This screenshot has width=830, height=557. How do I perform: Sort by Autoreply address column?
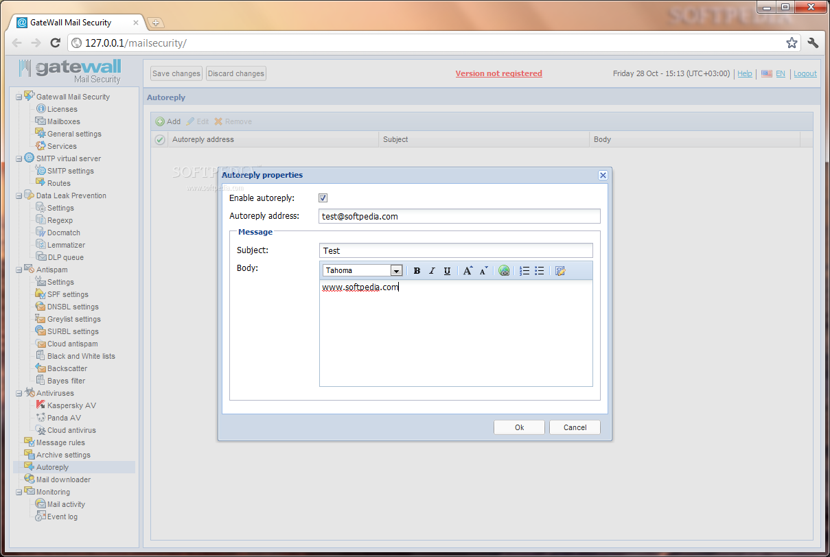click(274, 139)
